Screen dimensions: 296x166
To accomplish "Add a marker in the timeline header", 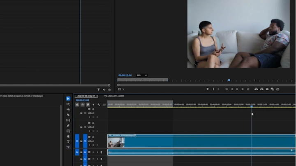I will click(93, 105).
